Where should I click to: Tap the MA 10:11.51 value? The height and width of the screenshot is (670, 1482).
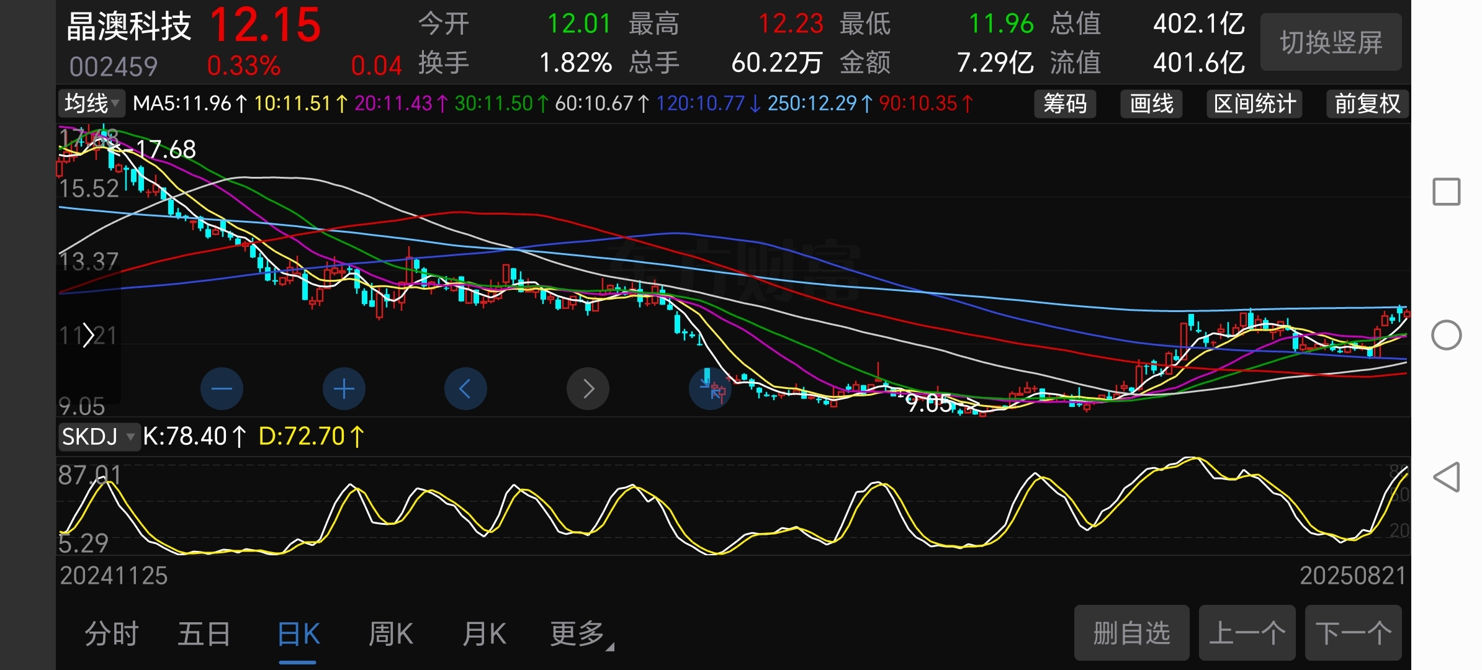point(300,103)
